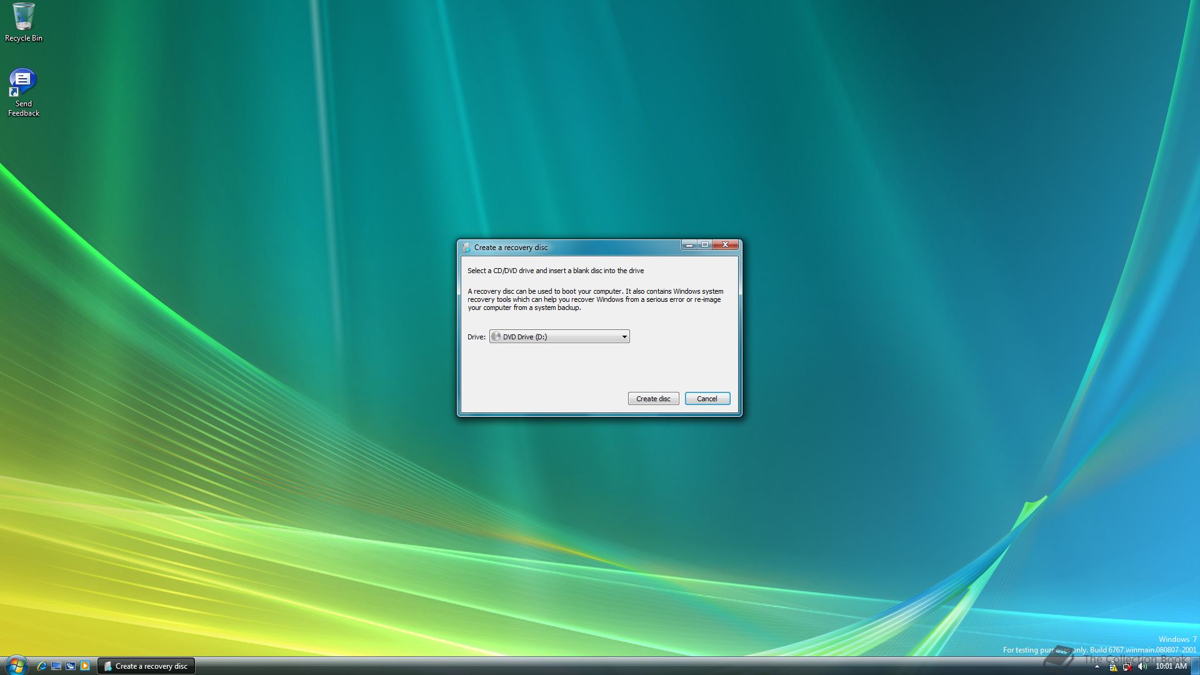1200x675 pixels.
Task: Launch Windows Media Player from quick launch
Action: click(x=85, y=666)
